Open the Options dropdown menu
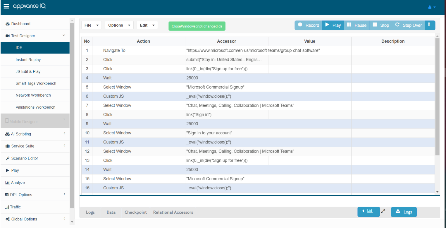Viewport: 446px width, 228px height. [x=119, y=25]
